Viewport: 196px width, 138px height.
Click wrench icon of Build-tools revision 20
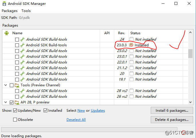[x=22, y=74]
